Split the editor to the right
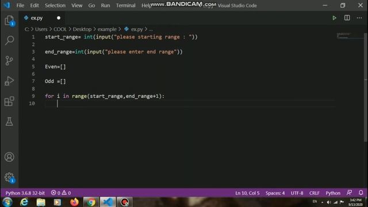 coord(347,18)
